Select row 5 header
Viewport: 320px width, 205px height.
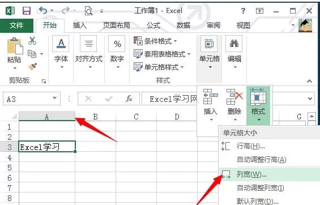pyautogui.click(x=9, y=168)
